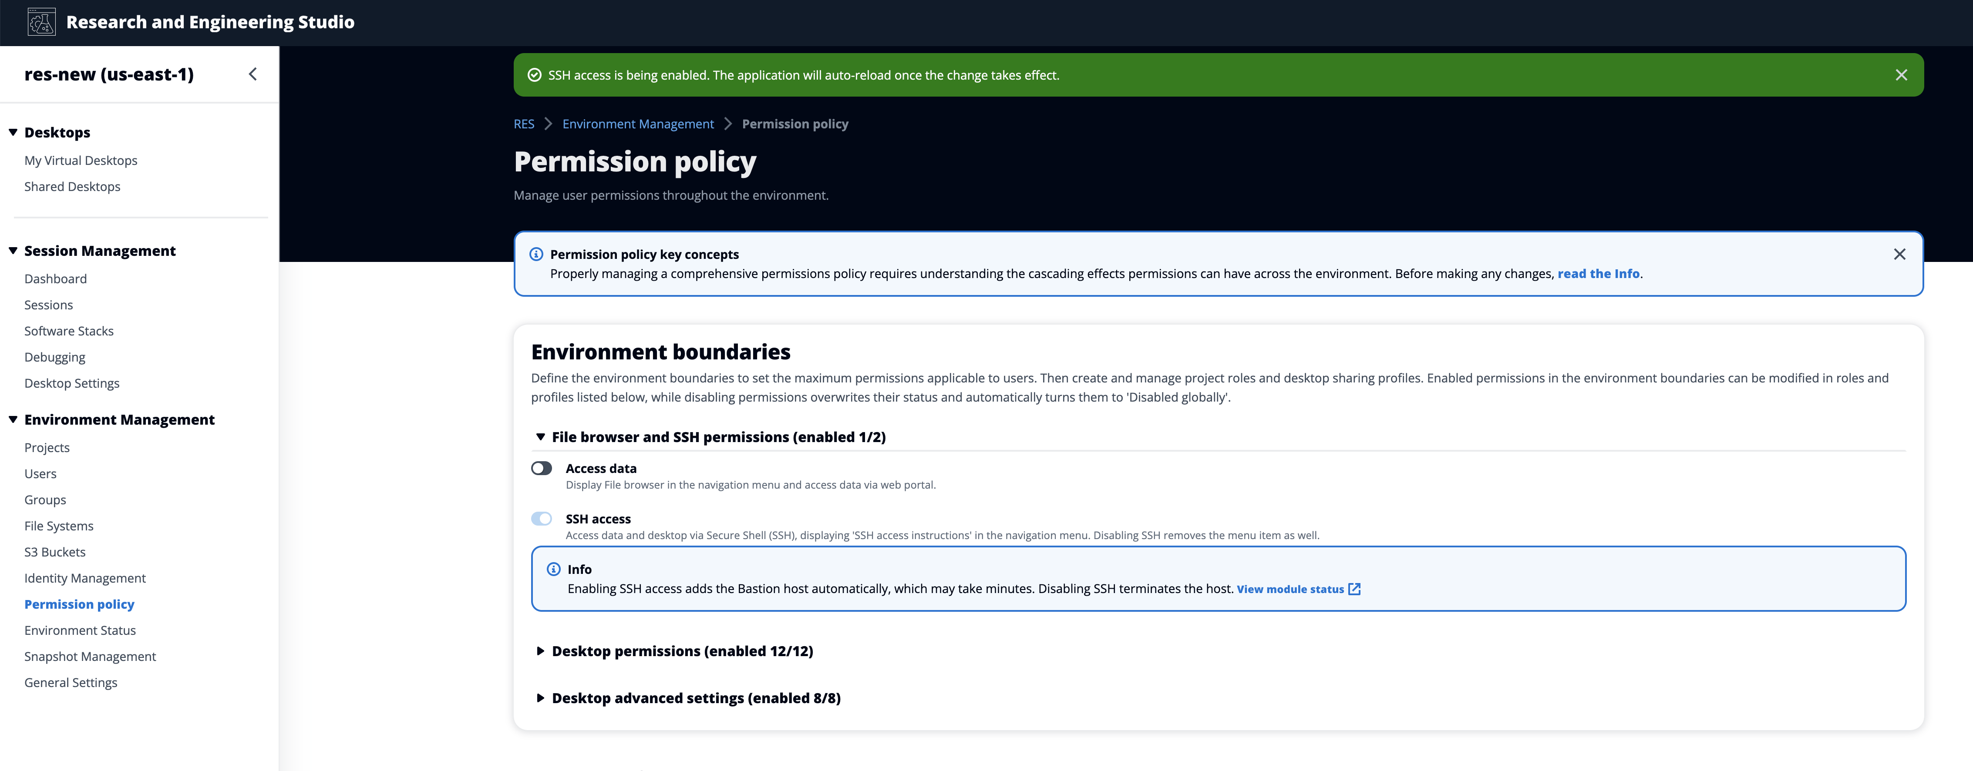Viewport: 1973px width, 771px height.
Task: Enable the Access data toggle
Action: [542, 469]
